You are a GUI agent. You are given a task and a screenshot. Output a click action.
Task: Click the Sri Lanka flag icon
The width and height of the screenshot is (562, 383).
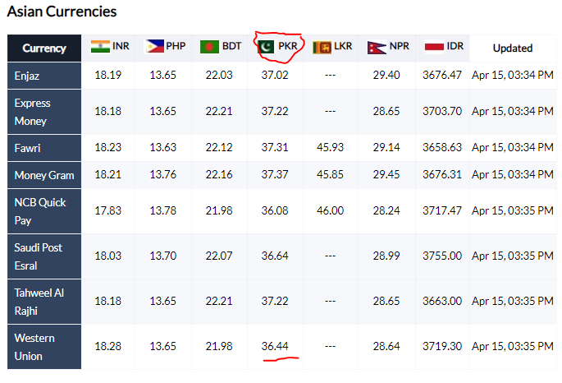click(322, 47)
